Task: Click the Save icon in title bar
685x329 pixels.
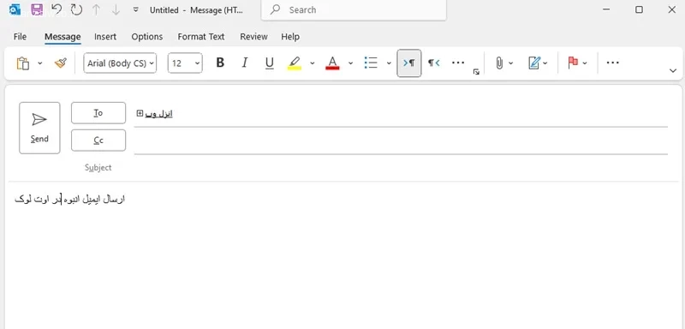Action: 37,9
